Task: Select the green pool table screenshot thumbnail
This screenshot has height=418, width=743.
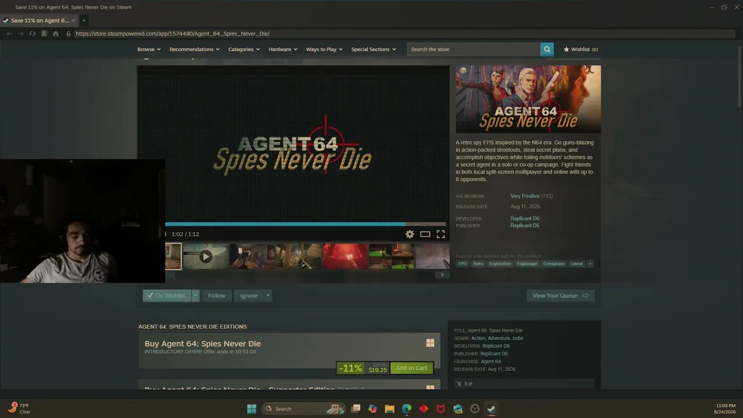Action: pos(391,257)
